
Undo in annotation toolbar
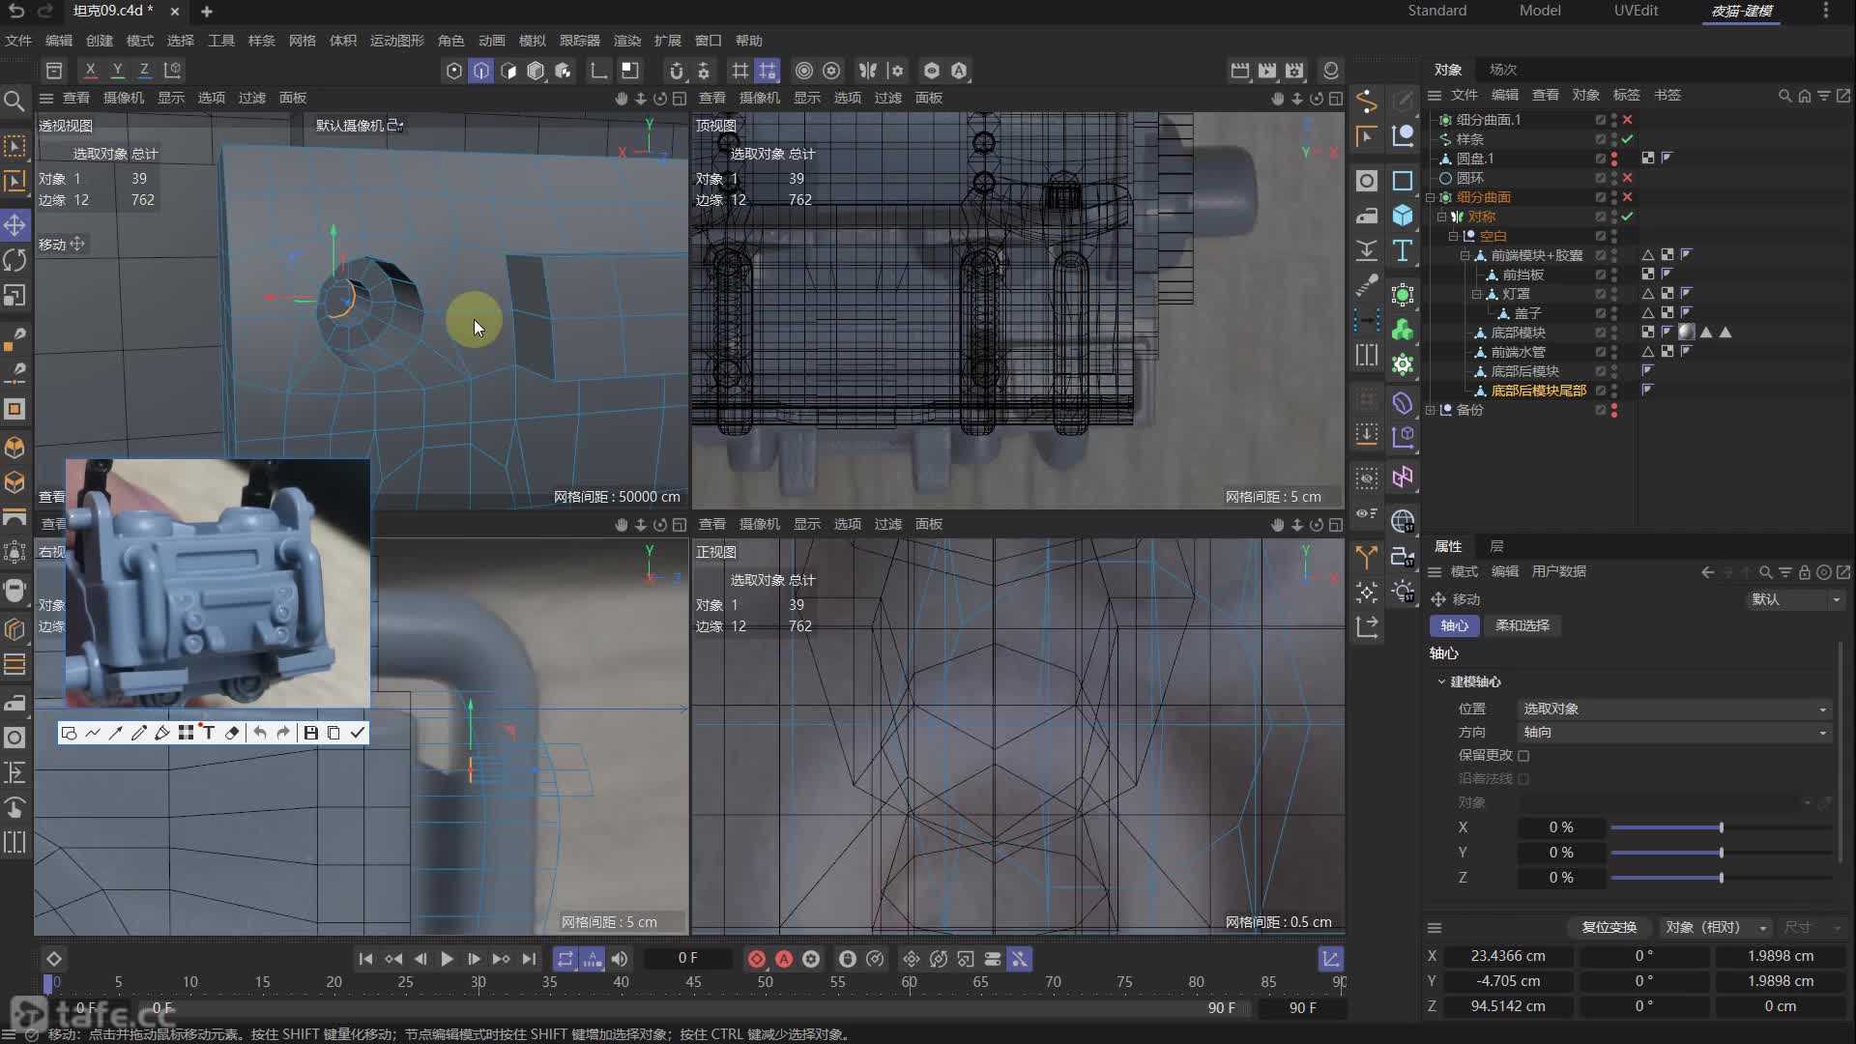click(259, 733)
